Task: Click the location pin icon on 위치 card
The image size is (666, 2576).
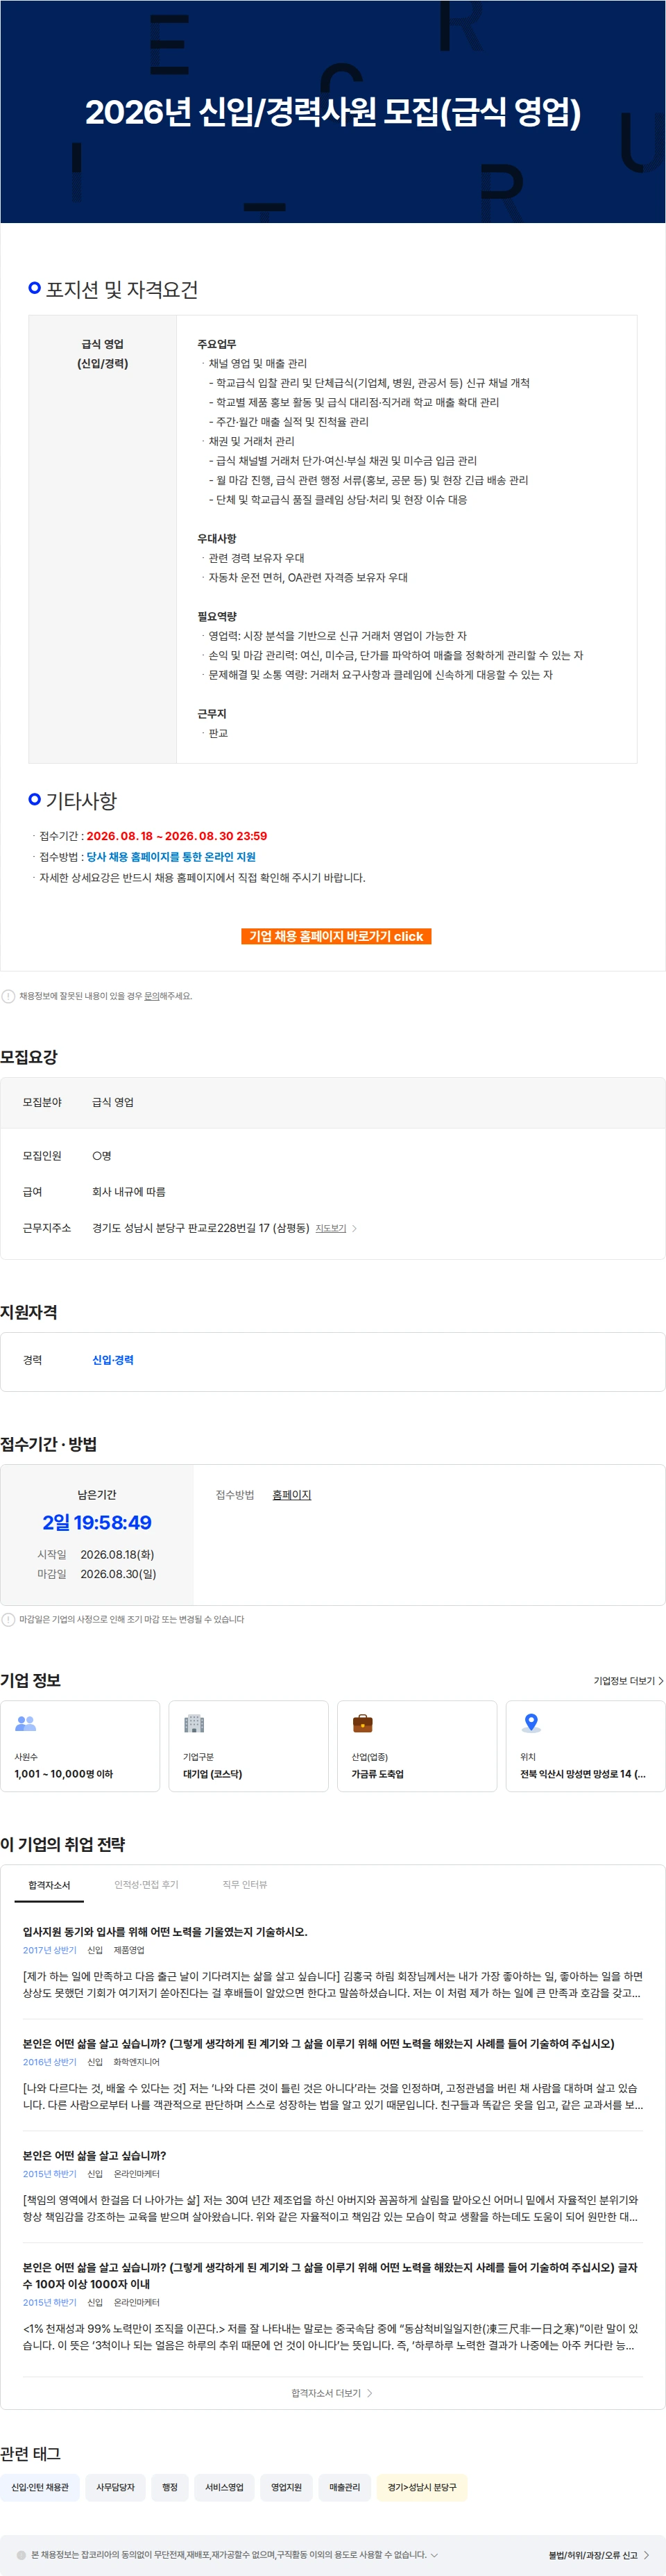Action: (531, 1723)
